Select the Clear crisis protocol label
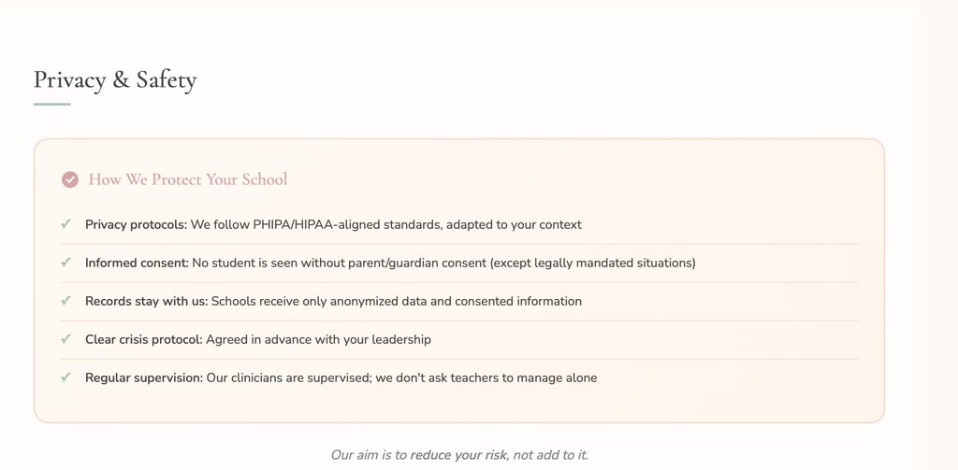Screen dimensions: 958x470 143,339
